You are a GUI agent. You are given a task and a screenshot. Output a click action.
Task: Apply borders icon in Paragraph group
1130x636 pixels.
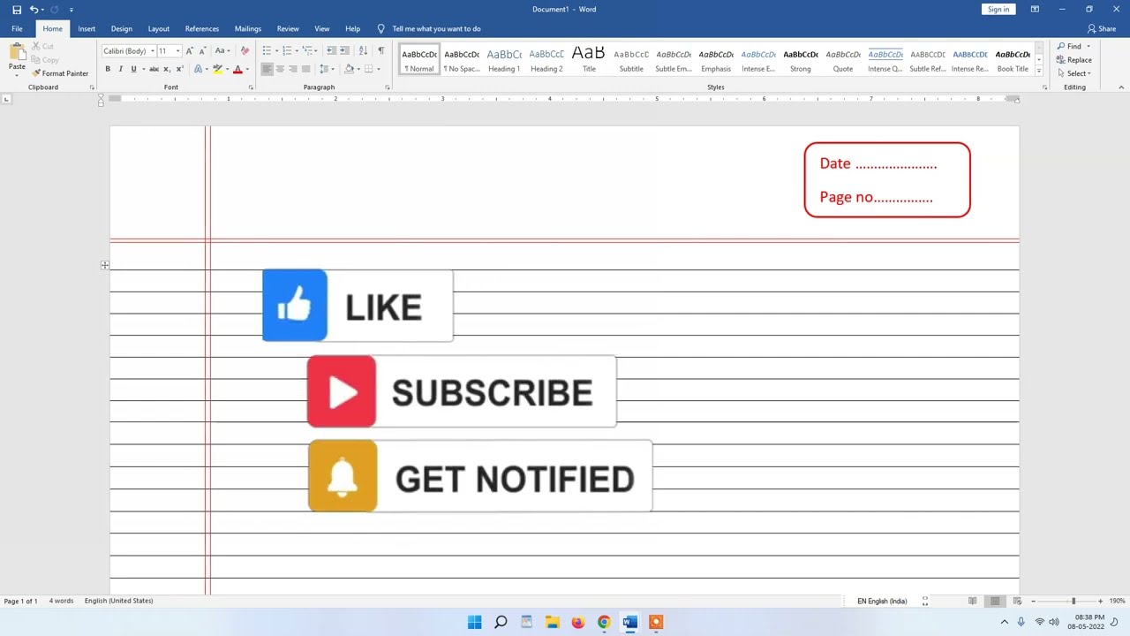pos(369,69)
